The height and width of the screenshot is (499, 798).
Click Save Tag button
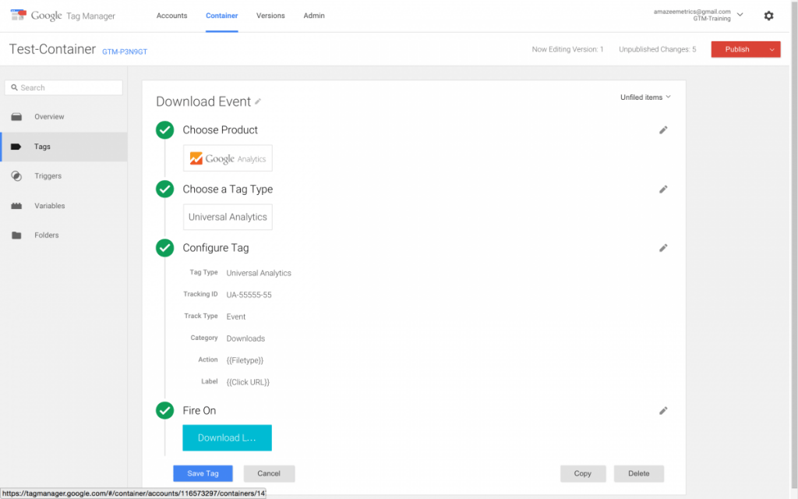[203, 473]
